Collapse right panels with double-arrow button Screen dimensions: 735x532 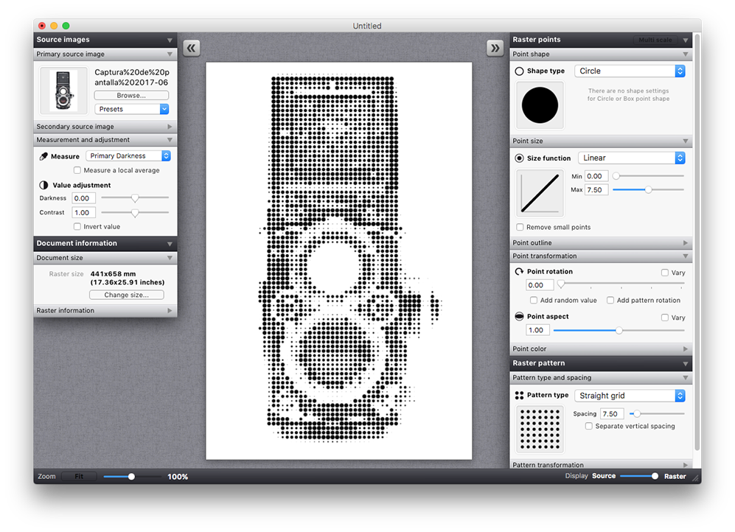[495, 48]
